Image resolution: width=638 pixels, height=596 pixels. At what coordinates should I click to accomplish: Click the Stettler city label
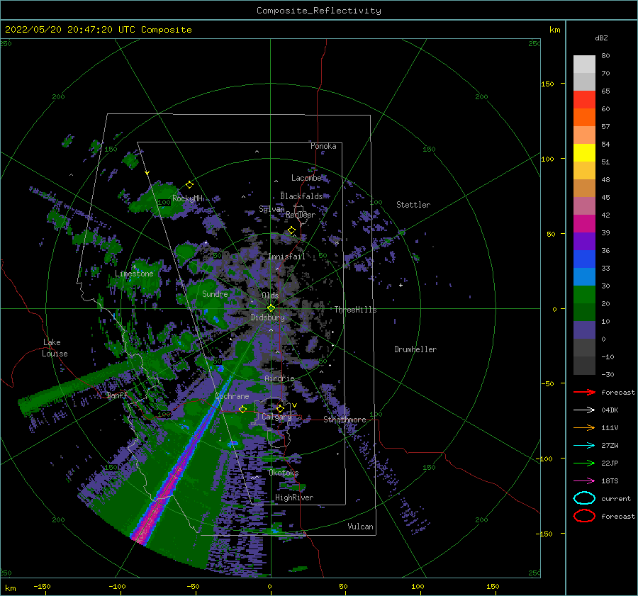[x=413, y=205]
